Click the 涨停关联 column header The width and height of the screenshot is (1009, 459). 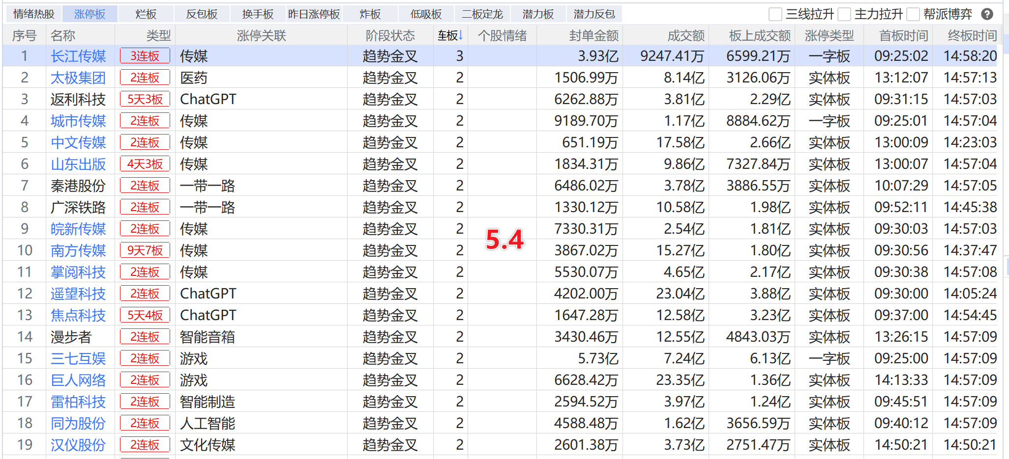[262, 35]
